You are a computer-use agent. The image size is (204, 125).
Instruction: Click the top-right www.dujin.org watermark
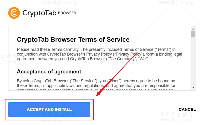coord(176,2)
